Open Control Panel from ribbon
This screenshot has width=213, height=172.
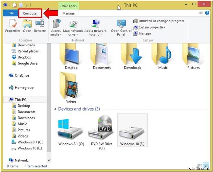pos(121,27)
